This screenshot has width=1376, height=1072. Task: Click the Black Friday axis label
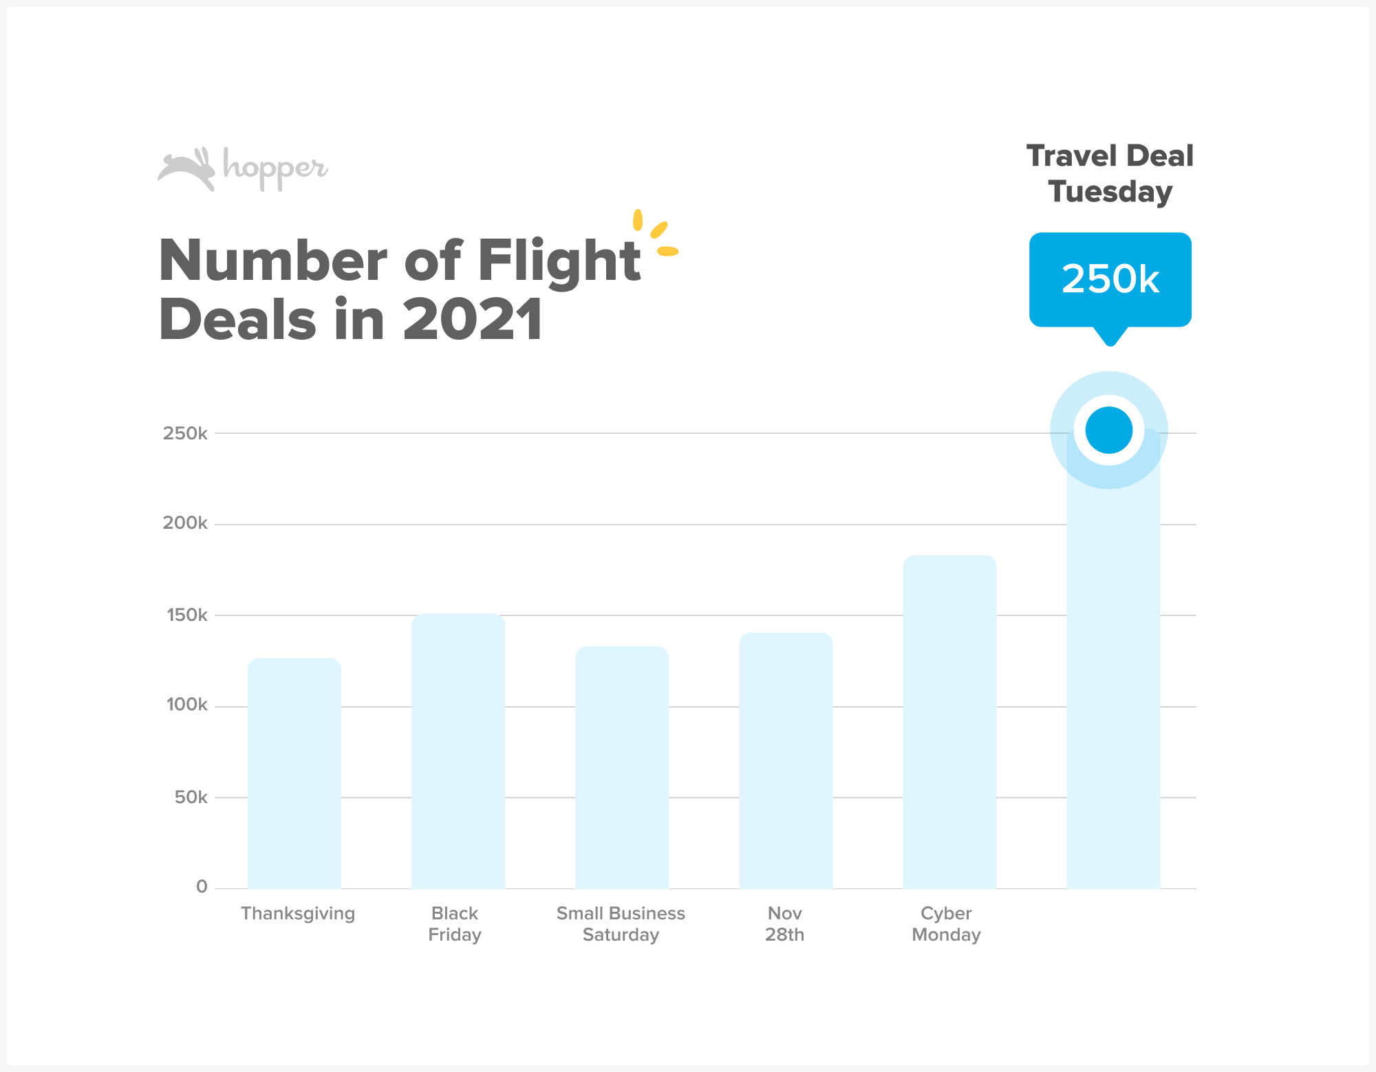click(455, 923)
